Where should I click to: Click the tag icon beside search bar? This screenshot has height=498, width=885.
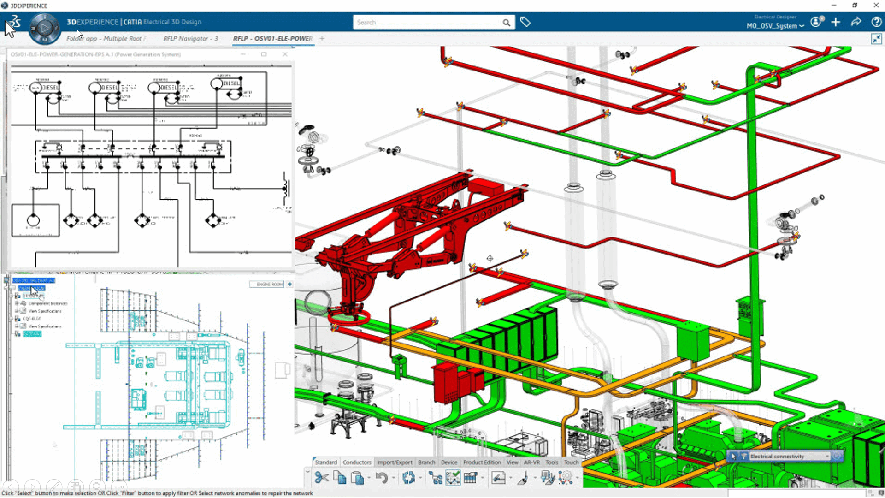pos(525,22)
